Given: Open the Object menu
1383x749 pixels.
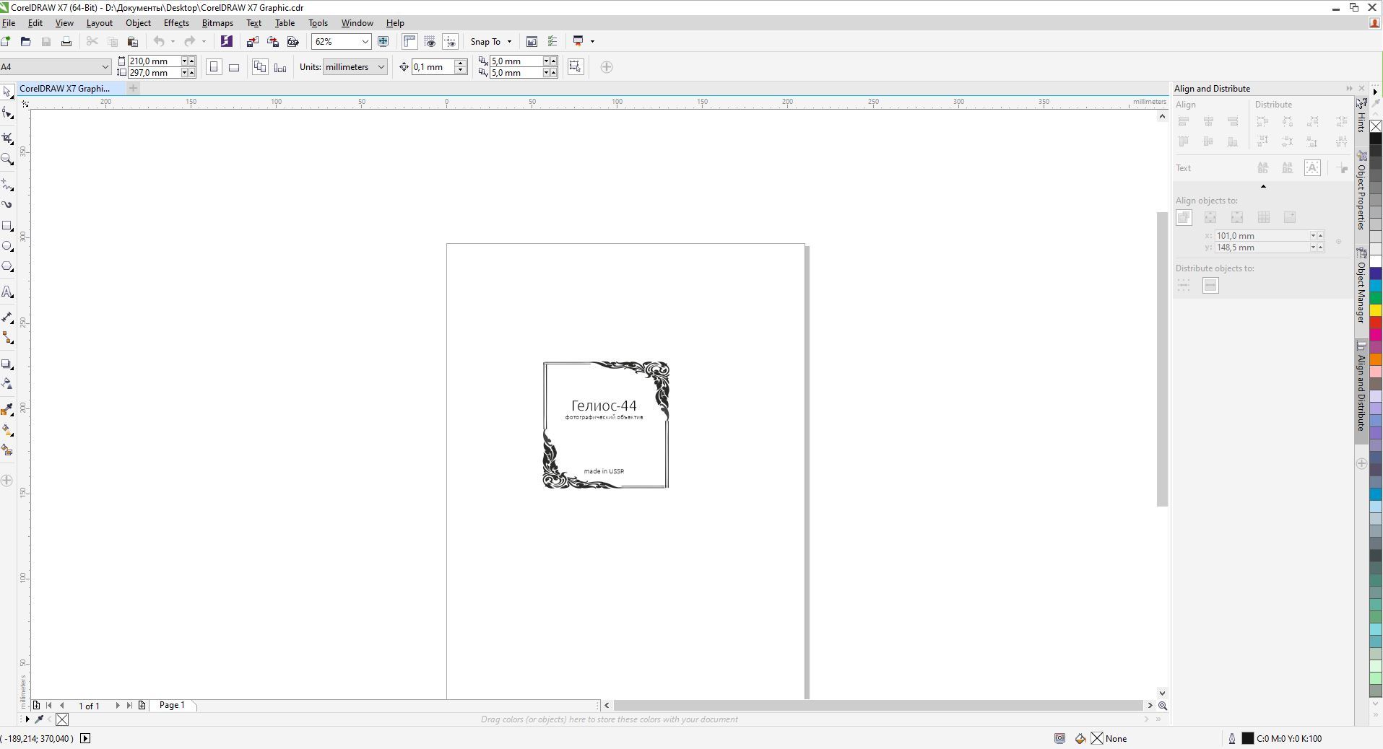Looking at the screenshot, I should (138, 23).
